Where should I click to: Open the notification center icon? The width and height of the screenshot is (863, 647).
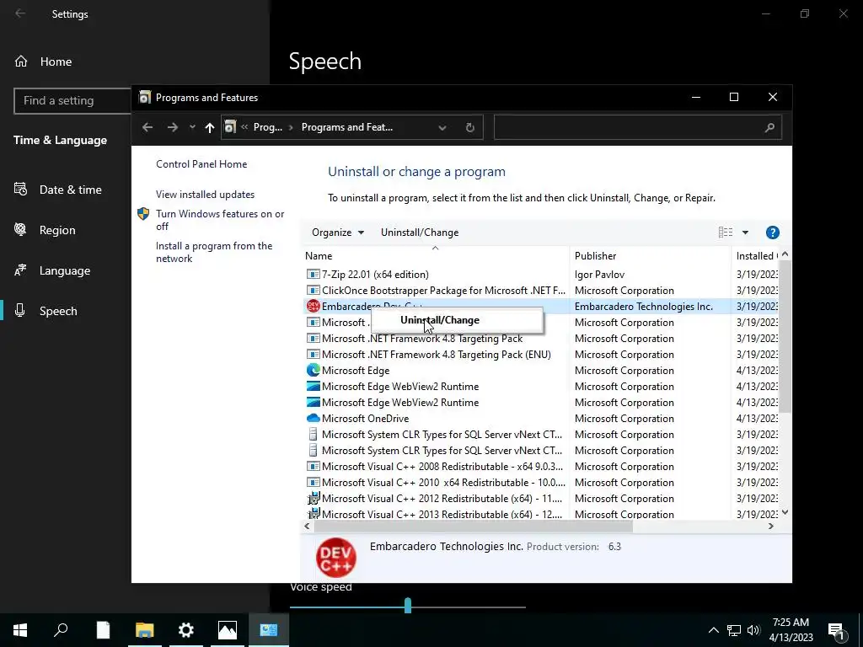[837, 630]
